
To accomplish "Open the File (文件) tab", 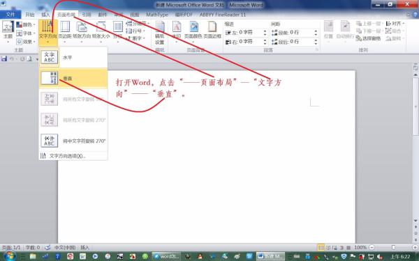I will pos(10,15).
